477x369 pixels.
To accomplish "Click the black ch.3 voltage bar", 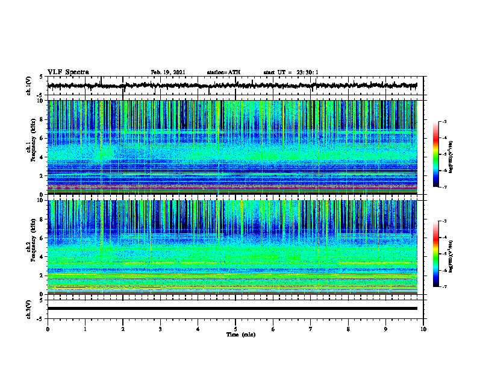I will pos(232,309).
